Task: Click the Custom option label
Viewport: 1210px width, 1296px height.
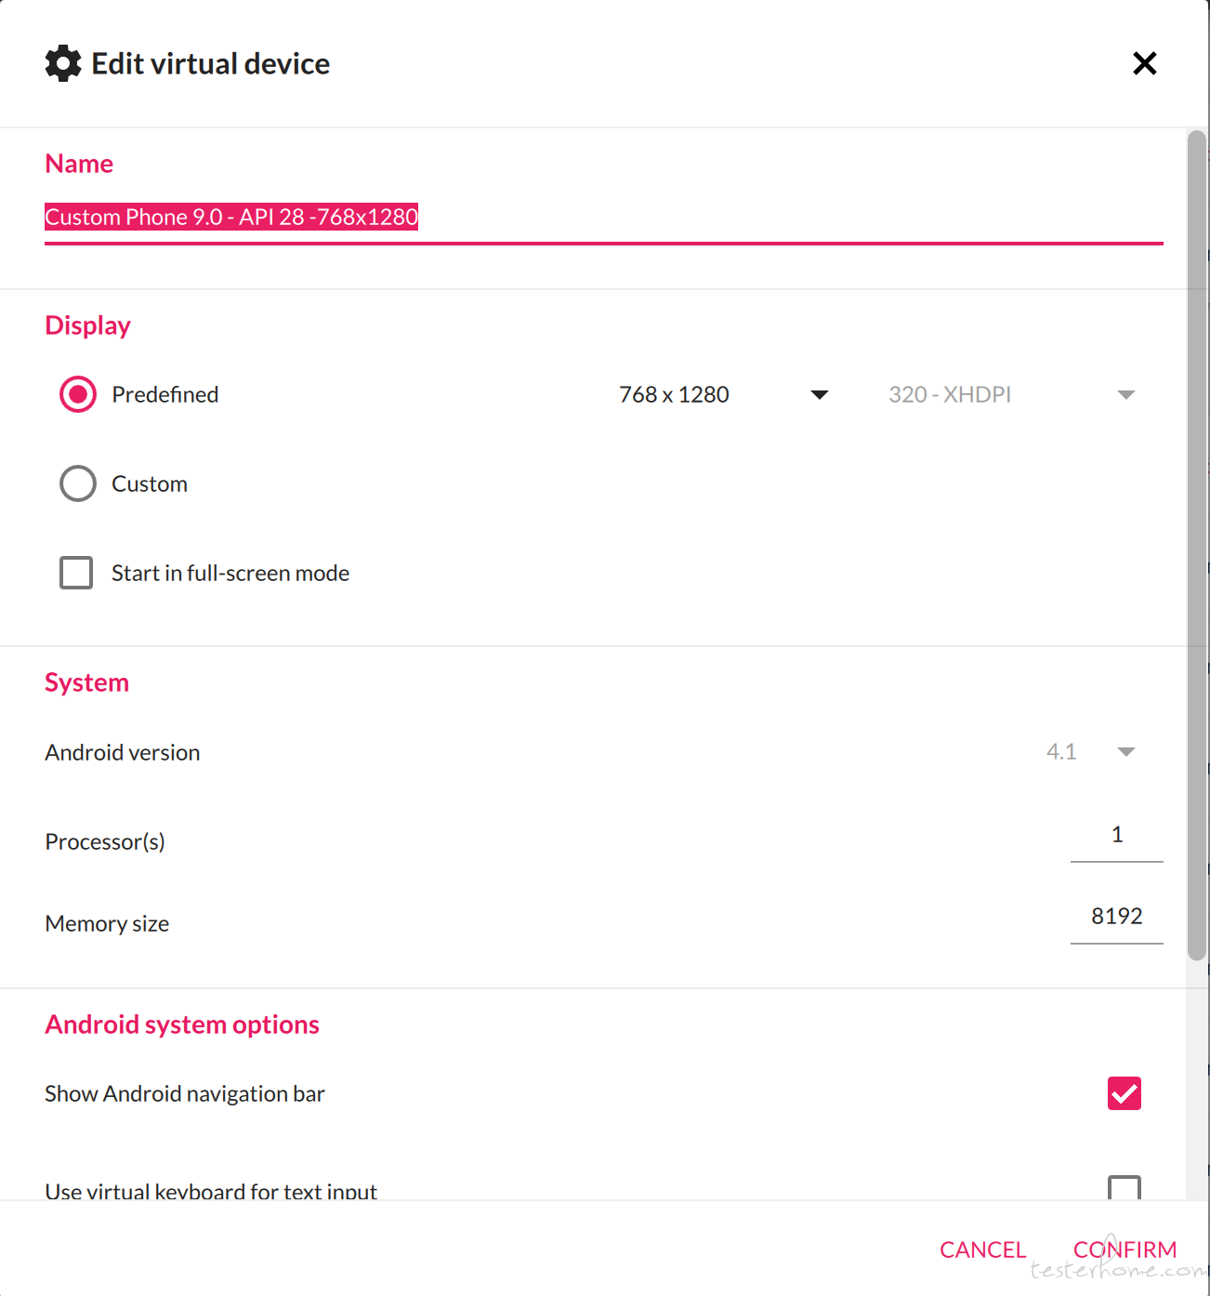Action: [150, 483]
